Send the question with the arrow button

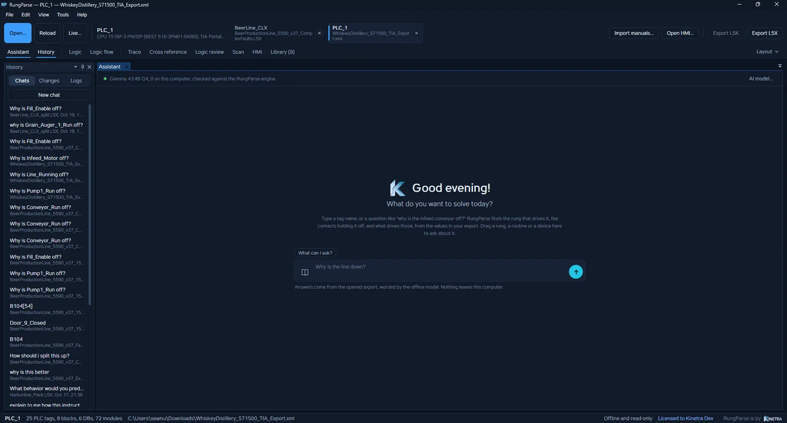point(575,272)
